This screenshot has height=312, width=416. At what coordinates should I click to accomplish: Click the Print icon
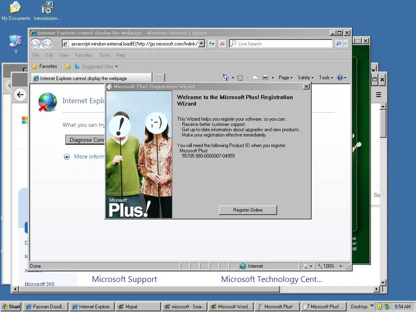click(x=265, y=78)
